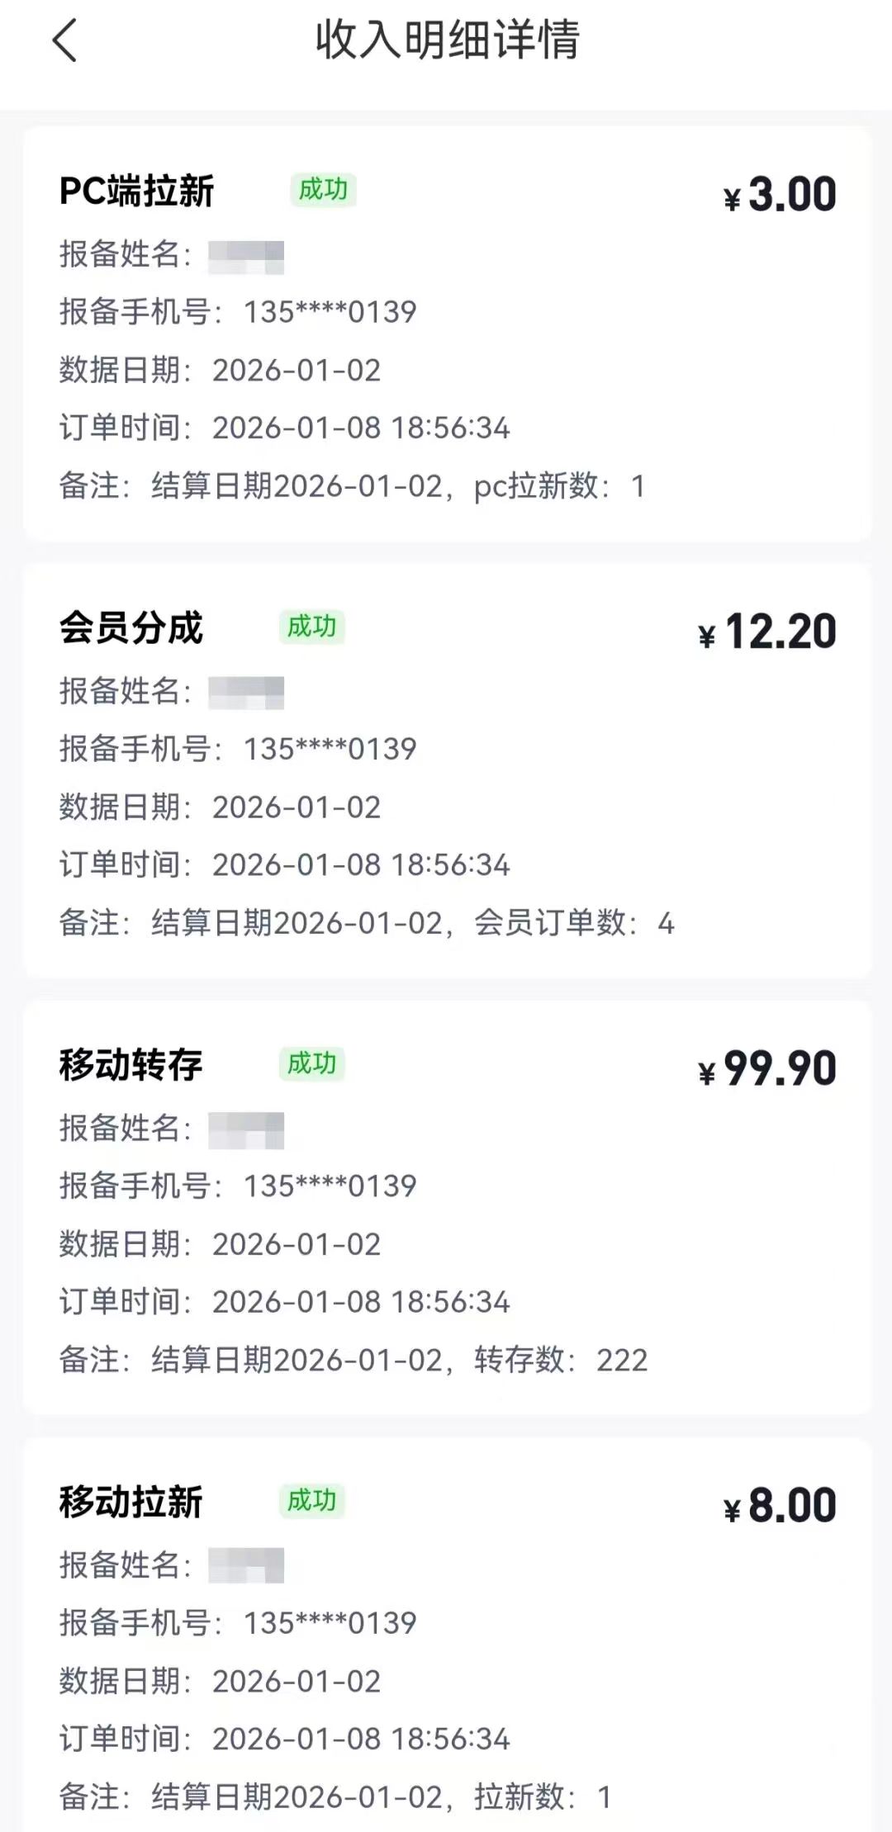Viewport: 892px width, 1832px height.
Task: Open the 移动转存 income entry
Action: point(130,1065)
